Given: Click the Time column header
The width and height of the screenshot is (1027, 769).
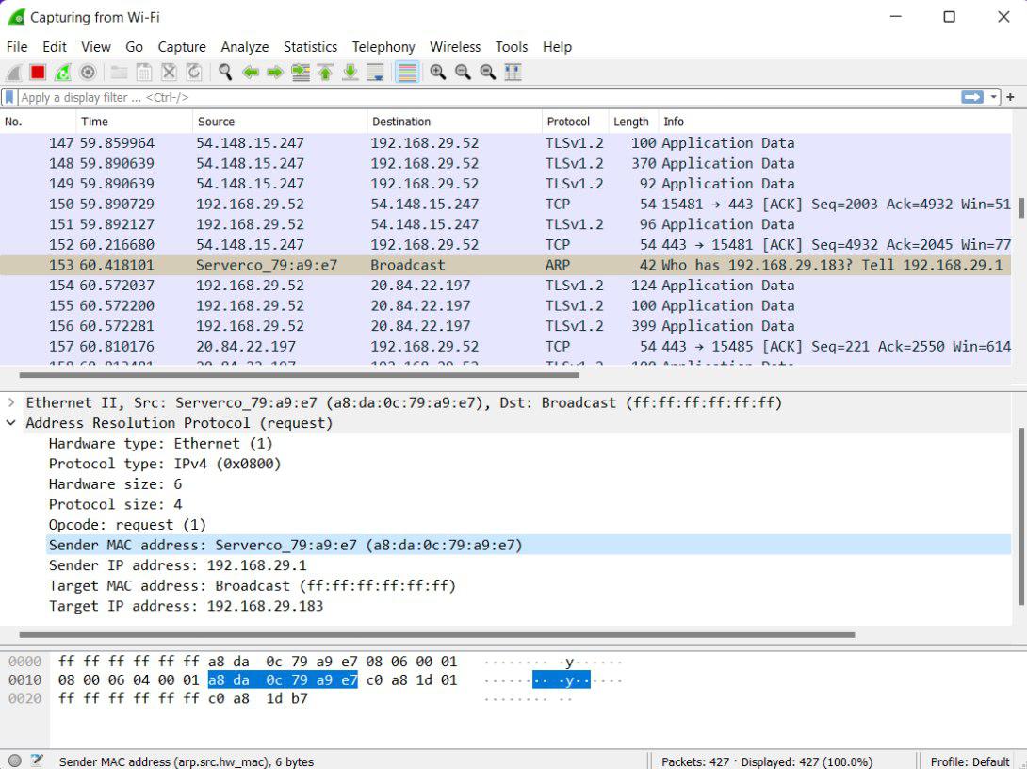Looking at the screenshot, I should [135, 122].
